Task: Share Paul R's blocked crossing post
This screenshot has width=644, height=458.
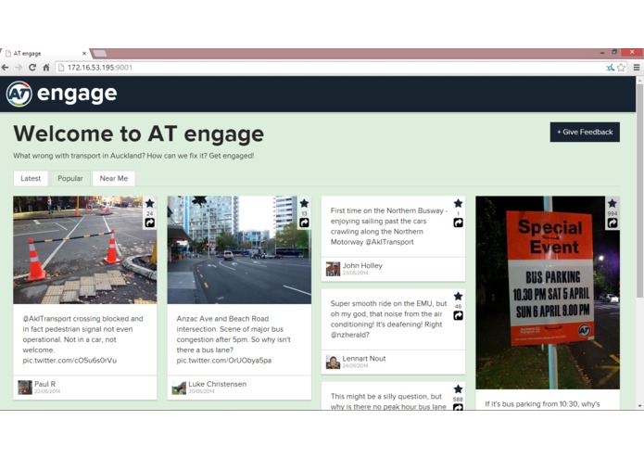Action: (x=150, y=223)
